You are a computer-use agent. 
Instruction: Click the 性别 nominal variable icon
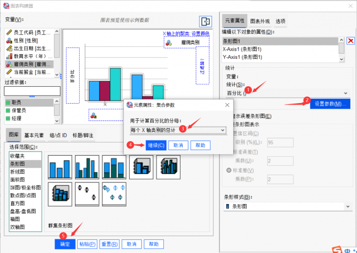click(9, 41)
